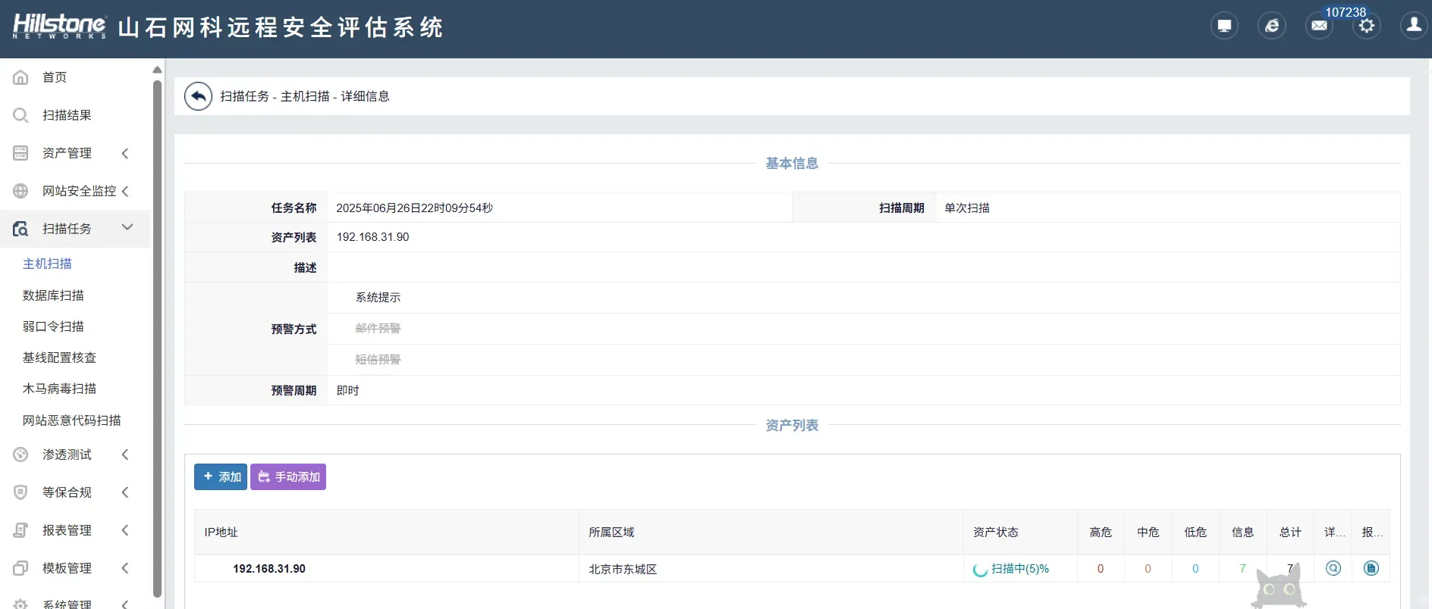1432x609 pixels.
Task: Click the 中危 column header
Action: click(1148, 532)
